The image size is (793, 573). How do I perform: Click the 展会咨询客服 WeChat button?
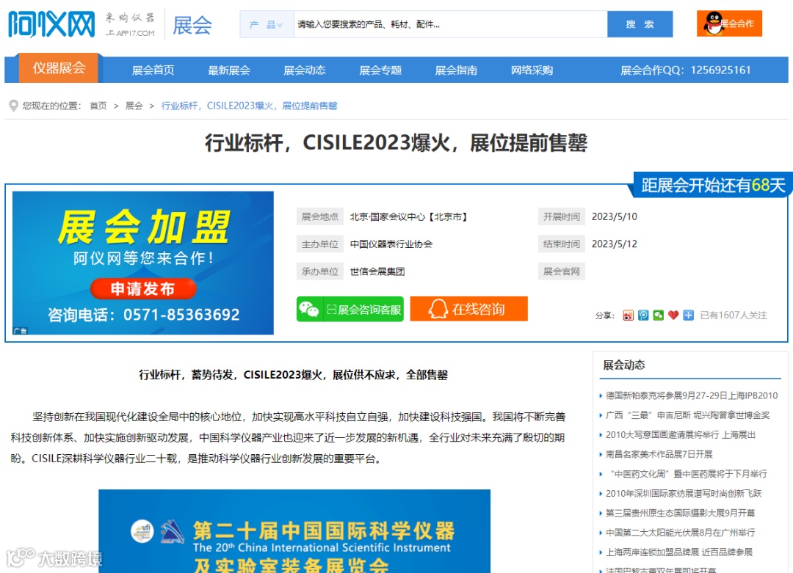coord(350,309)
